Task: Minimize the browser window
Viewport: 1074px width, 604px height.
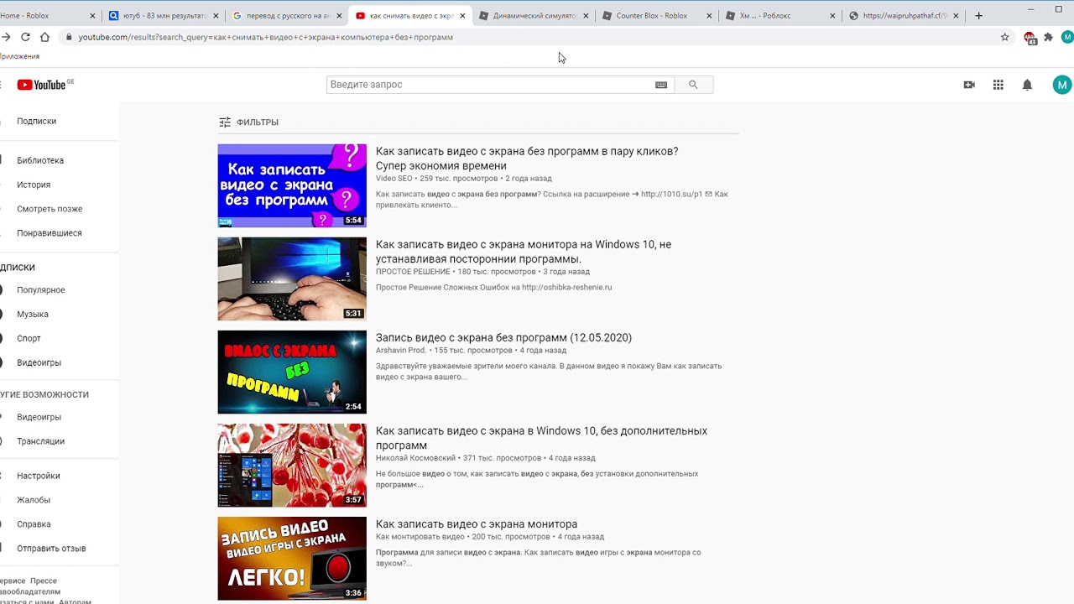Action: pos(1032,8)
